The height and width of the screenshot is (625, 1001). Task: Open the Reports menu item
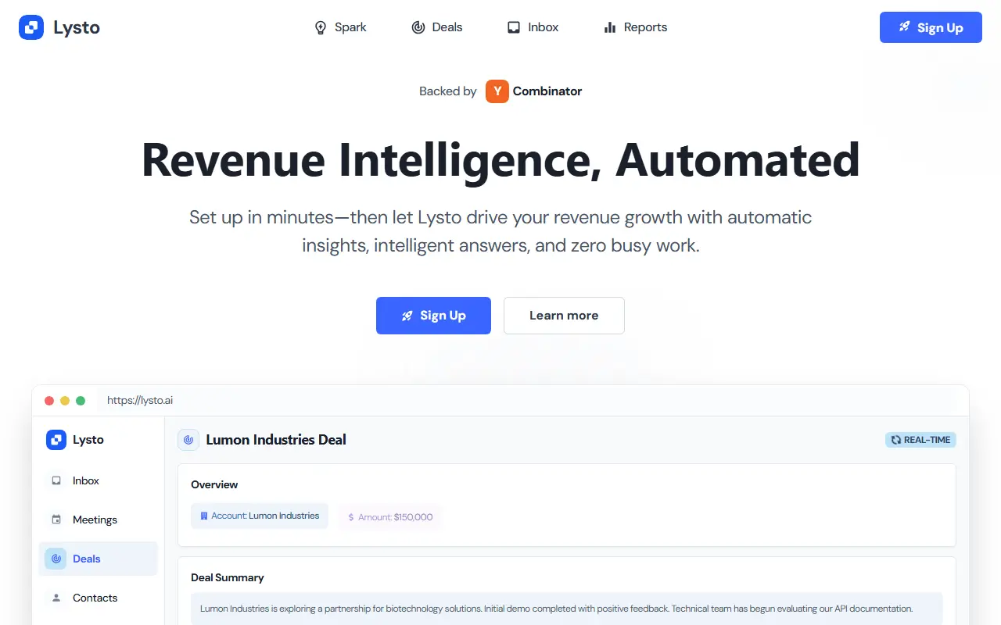point(635,27)
